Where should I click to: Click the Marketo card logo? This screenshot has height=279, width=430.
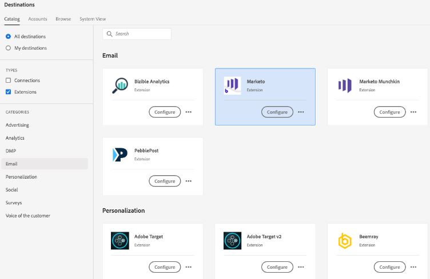coord(232,86)
